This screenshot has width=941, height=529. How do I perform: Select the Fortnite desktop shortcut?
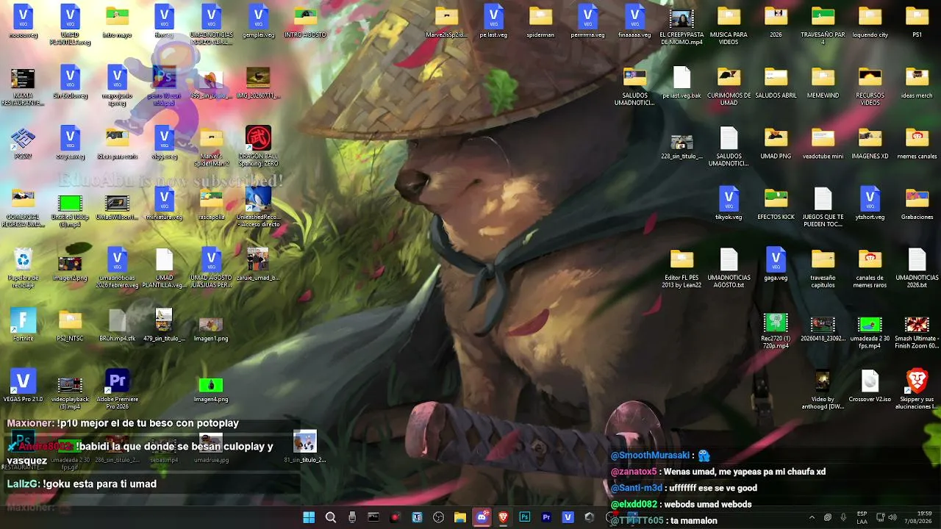click(x=23, y=325)
